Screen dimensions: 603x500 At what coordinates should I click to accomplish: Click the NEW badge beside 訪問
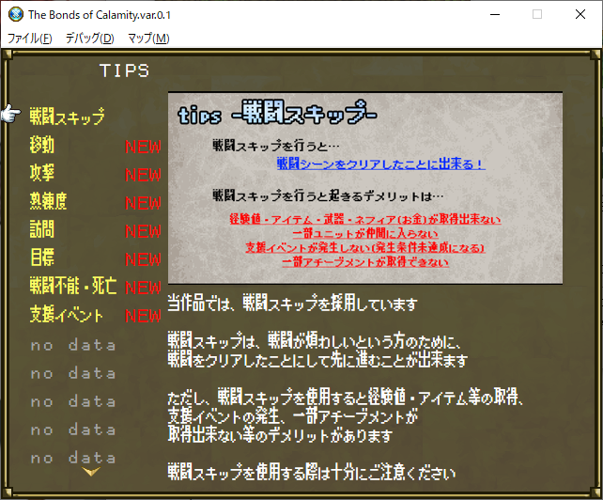point(143,231)
